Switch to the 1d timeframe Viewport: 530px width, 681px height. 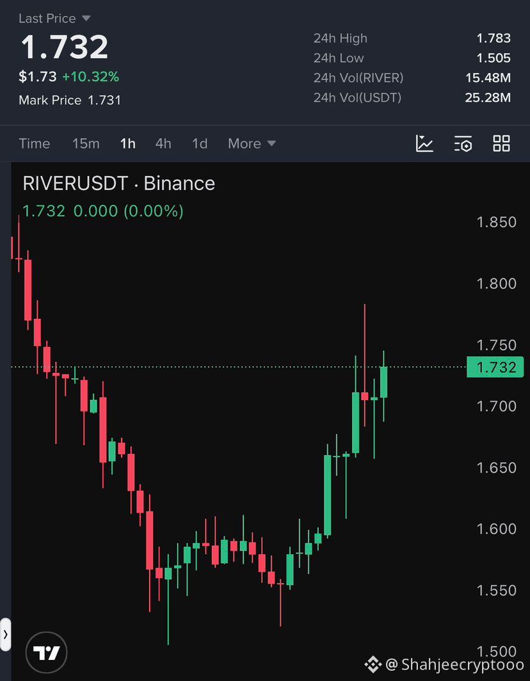[200, 143]
